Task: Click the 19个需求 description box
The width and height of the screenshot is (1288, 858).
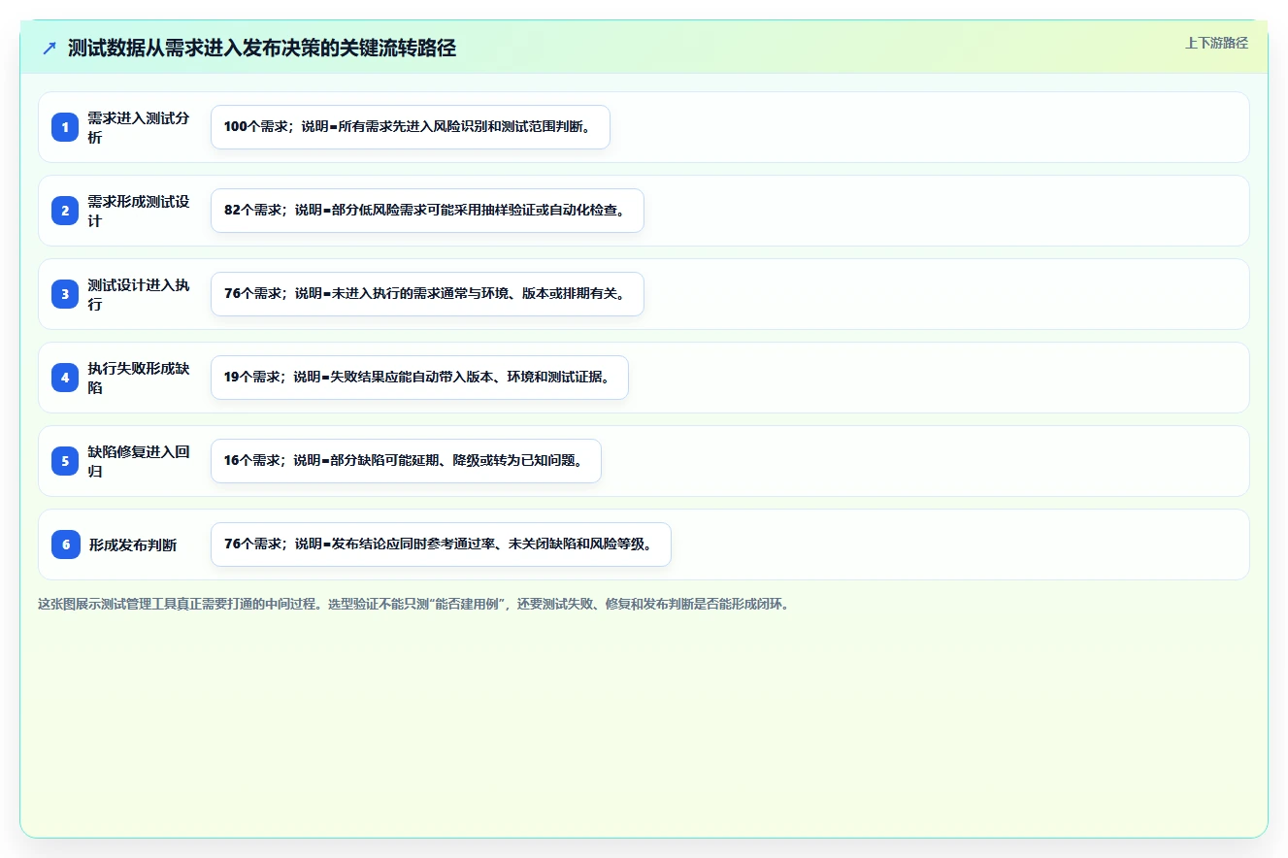Action: point(419,378)
